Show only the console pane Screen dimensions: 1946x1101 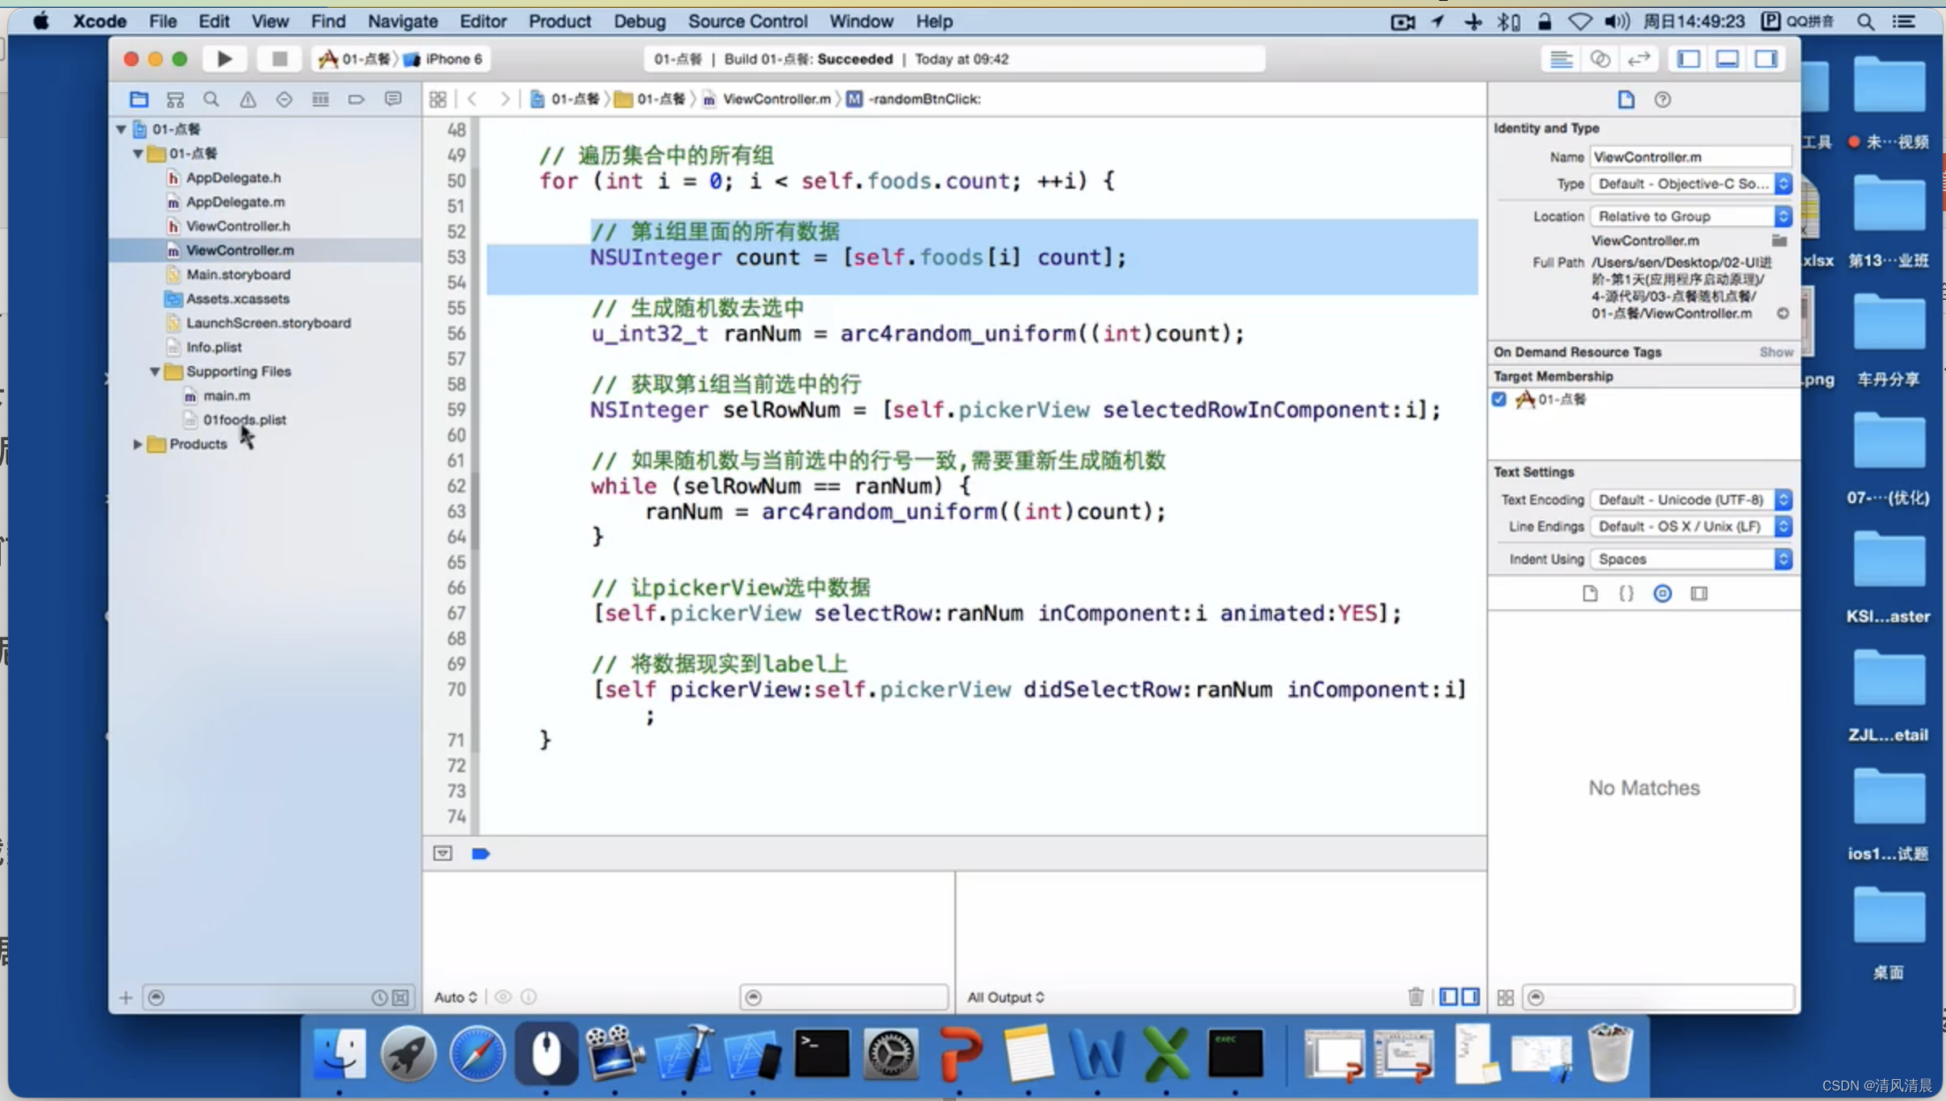pos(1470,997)
